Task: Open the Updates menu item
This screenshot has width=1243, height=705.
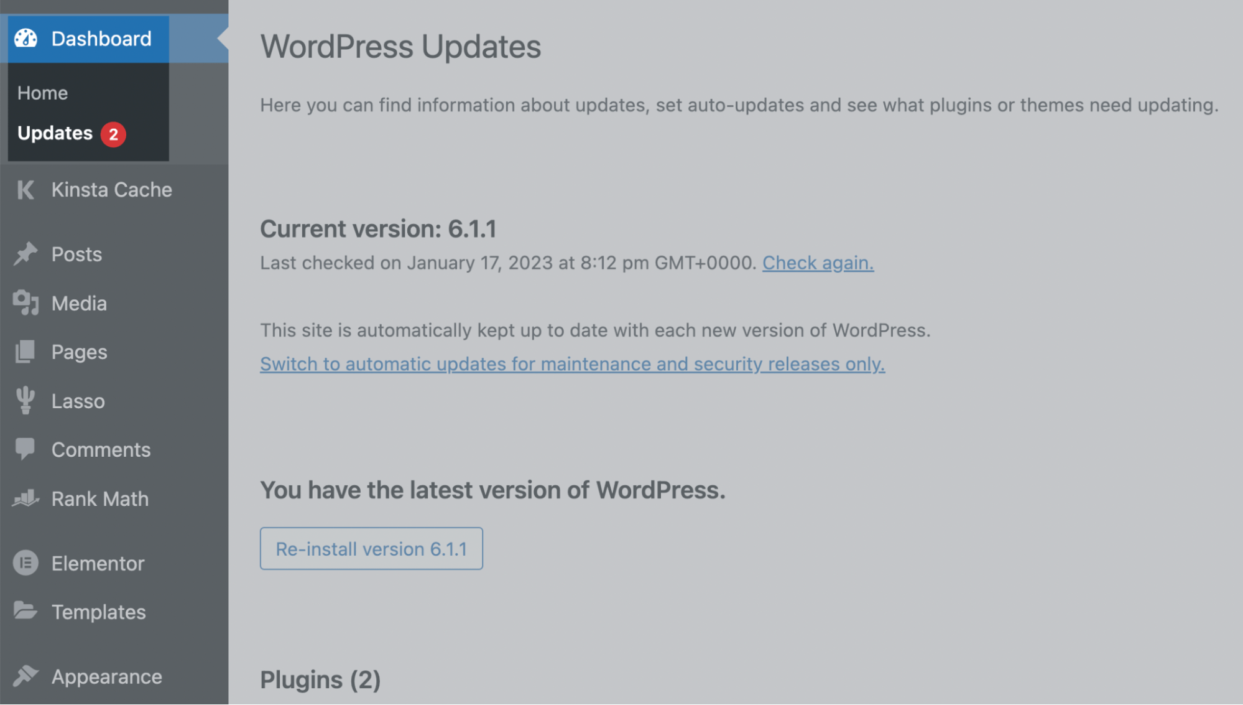Action: [x=55, y=133]
